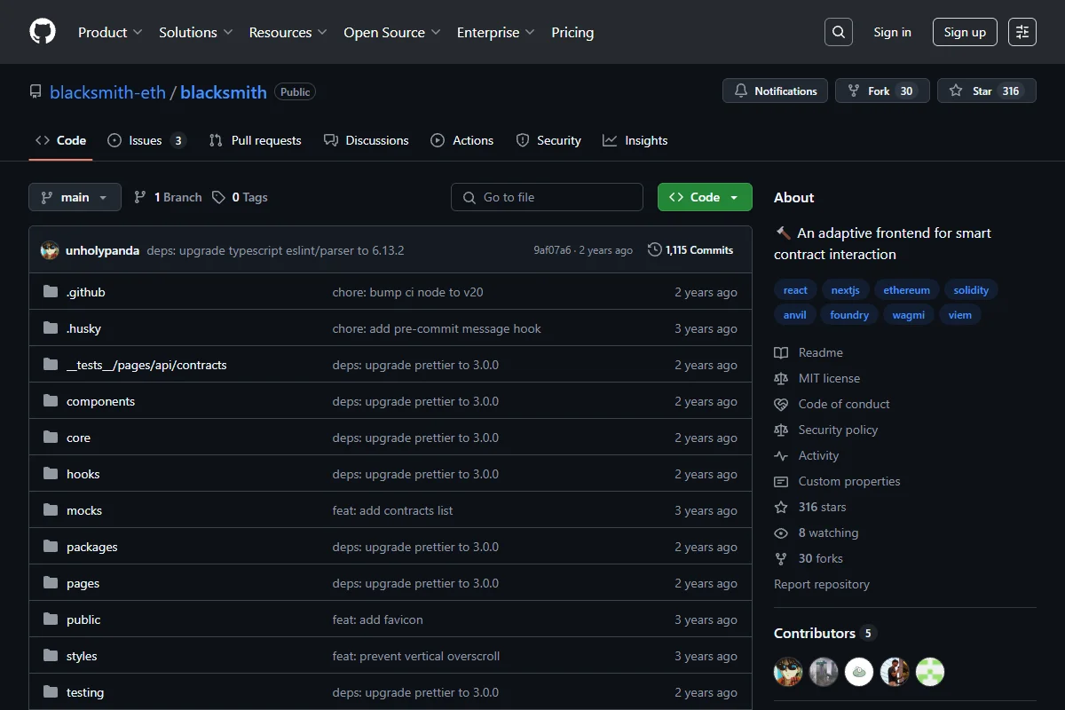Expand the green Code dropdown button
Screen dimensions: 1065x710
[x=705, y=197]
